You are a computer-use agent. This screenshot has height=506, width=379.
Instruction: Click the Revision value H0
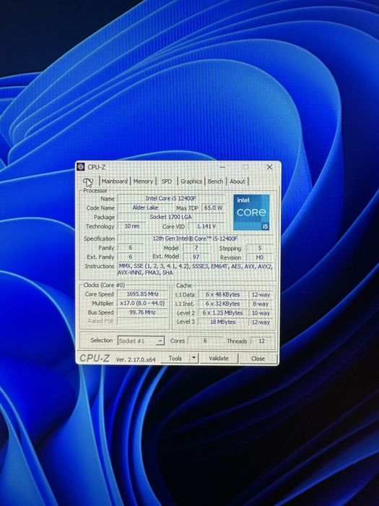(260, 257)
